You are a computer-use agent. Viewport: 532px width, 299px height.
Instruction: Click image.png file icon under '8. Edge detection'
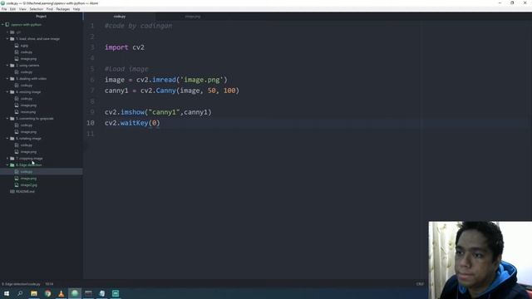click(x=17, y=179)
